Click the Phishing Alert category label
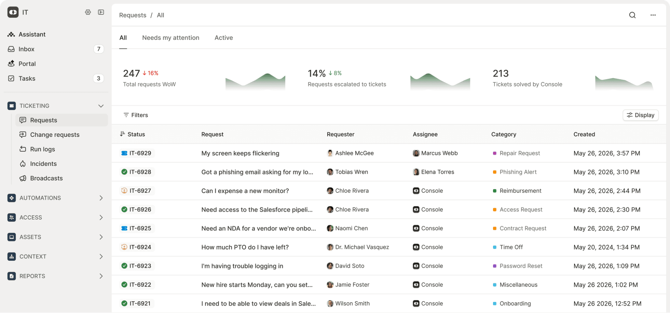670x313 pixels. (x=518, y=172)
